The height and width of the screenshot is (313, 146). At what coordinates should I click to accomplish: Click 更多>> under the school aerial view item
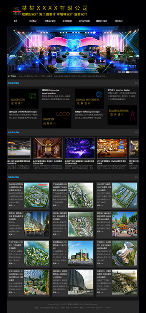12,206
